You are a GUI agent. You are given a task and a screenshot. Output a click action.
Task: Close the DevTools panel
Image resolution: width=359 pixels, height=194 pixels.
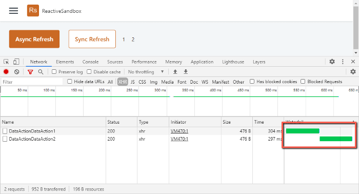point(353,62)
